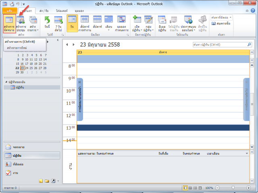Image resolution: width=258 pixels, height=193 pixels.
Task: Open the New Items dropdown button
Action: point(33,23)
